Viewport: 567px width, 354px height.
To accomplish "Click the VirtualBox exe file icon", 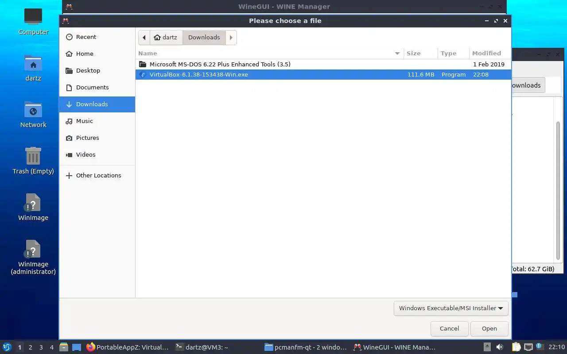I will (142, 75).
